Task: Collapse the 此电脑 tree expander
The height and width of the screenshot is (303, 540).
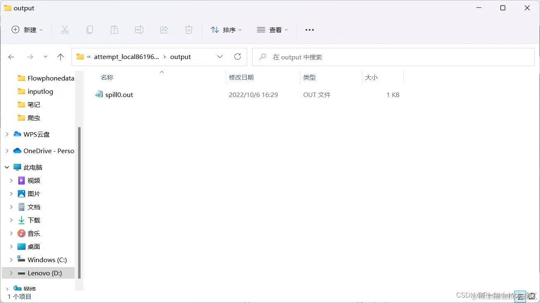Action: pos(7,167)
